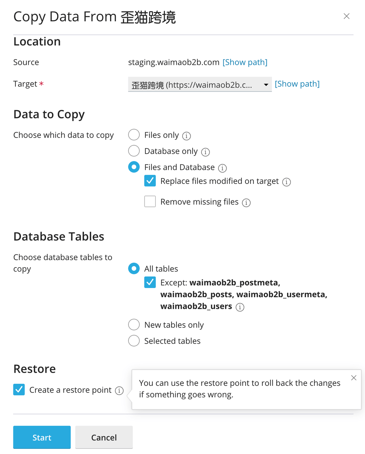Cancel the copy operation

click(x=104, y=437)
